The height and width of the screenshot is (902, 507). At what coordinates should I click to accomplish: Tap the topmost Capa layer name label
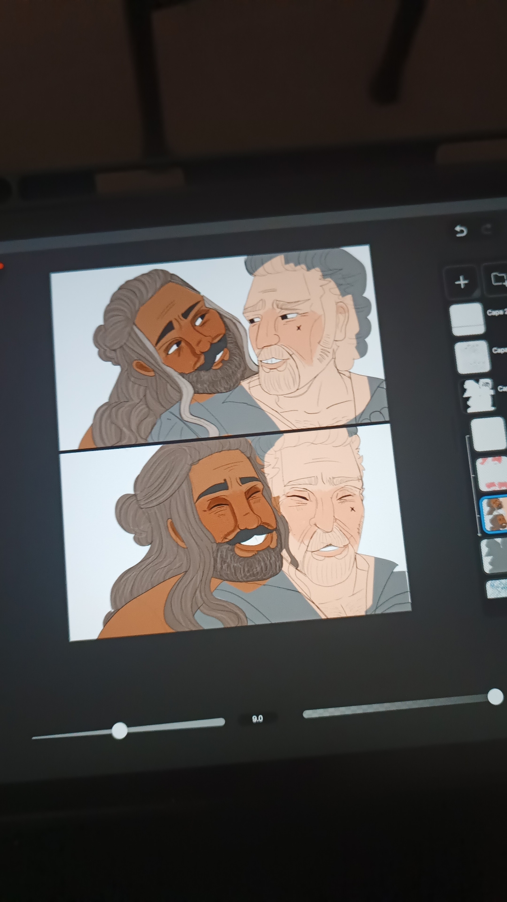coord(497,312)
